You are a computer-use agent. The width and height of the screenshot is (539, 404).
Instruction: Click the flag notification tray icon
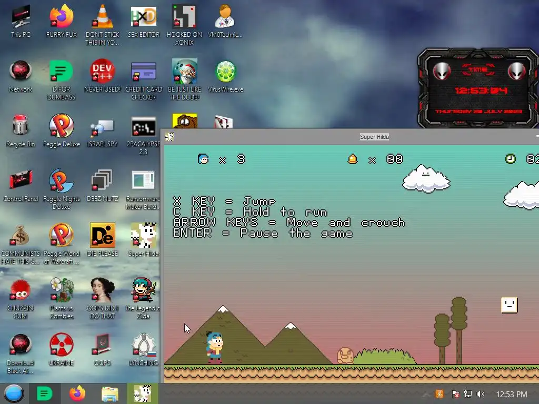(x=455, y=394)
